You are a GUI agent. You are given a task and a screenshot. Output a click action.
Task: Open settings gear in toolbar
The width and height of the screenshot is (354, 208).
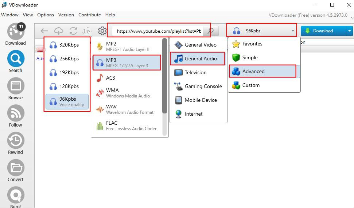[102, 31]
